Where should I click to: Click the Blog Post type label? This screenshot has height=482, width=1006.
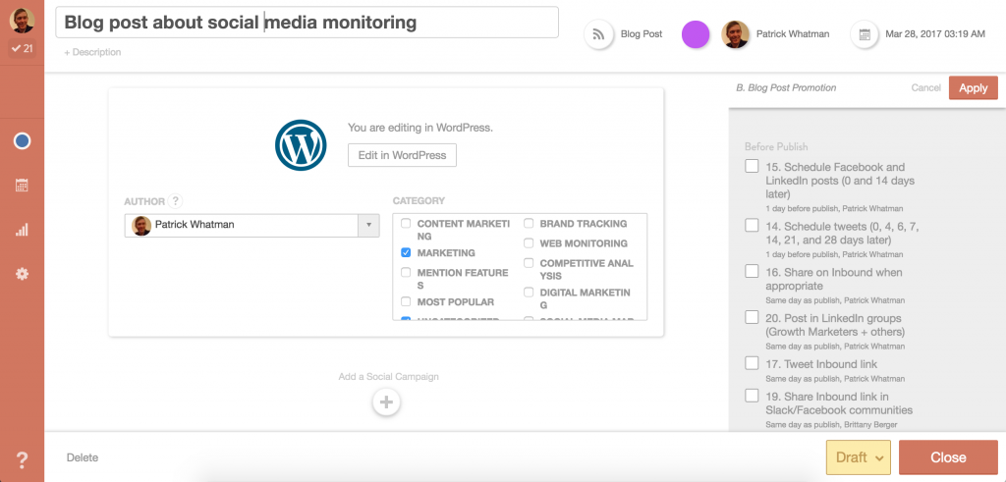click(642, 34)
